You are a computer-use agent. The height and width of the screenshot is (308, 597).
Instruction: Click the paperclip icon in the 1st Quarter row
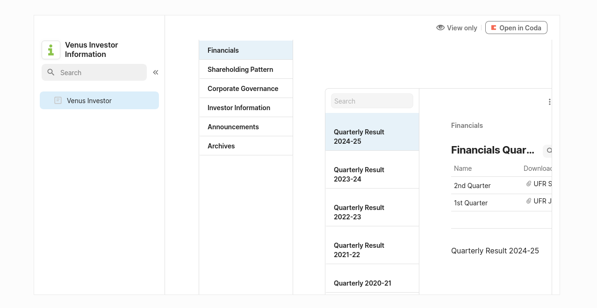(529, 201)
